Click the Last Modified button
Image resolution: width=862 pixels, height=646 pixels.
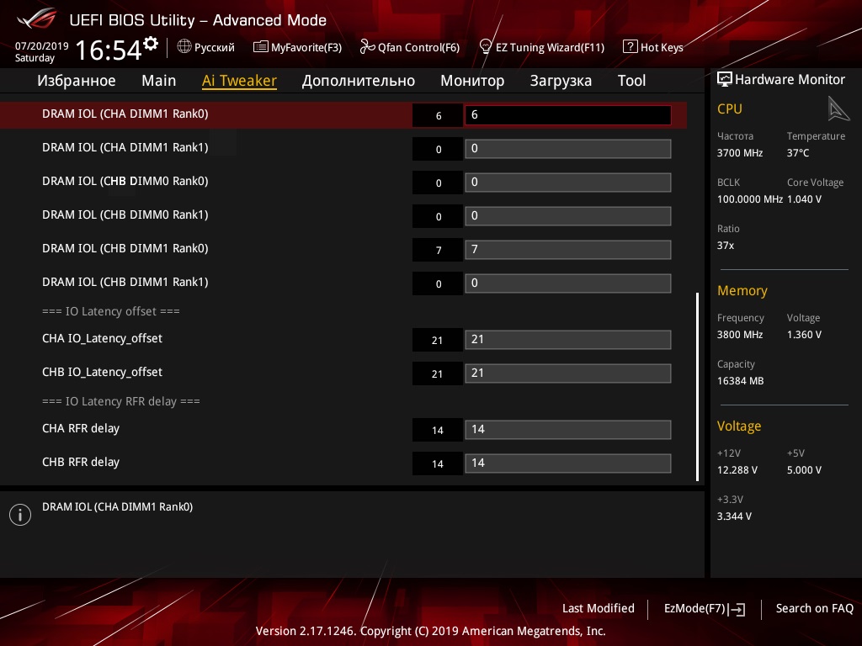coord(599,608)
